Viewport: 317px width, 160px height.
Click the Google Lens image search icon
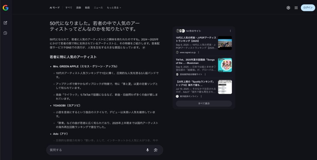156,150
